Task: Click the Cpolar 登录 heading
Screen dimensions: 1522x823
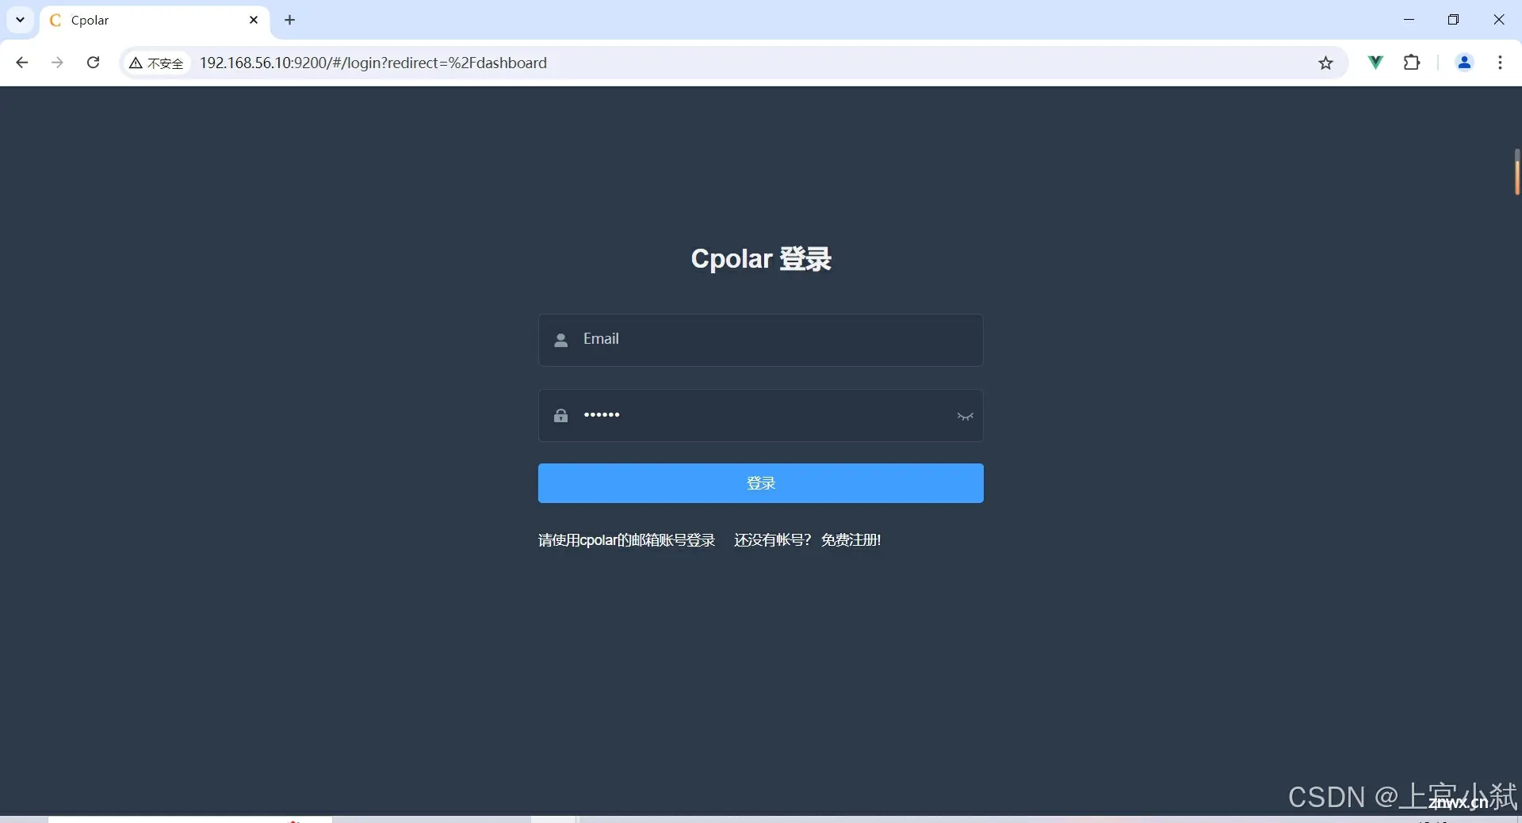Action: [x=761, y=259]
